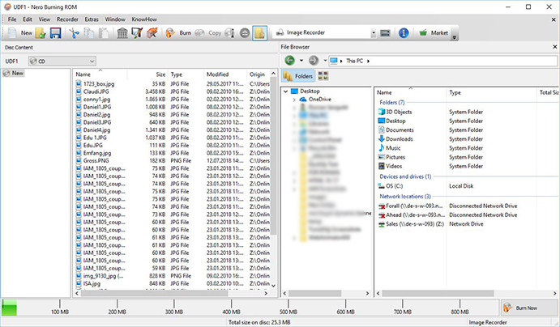Expand the OneDrive tree node
Screen dimensions: 560x327
(294, 100)
